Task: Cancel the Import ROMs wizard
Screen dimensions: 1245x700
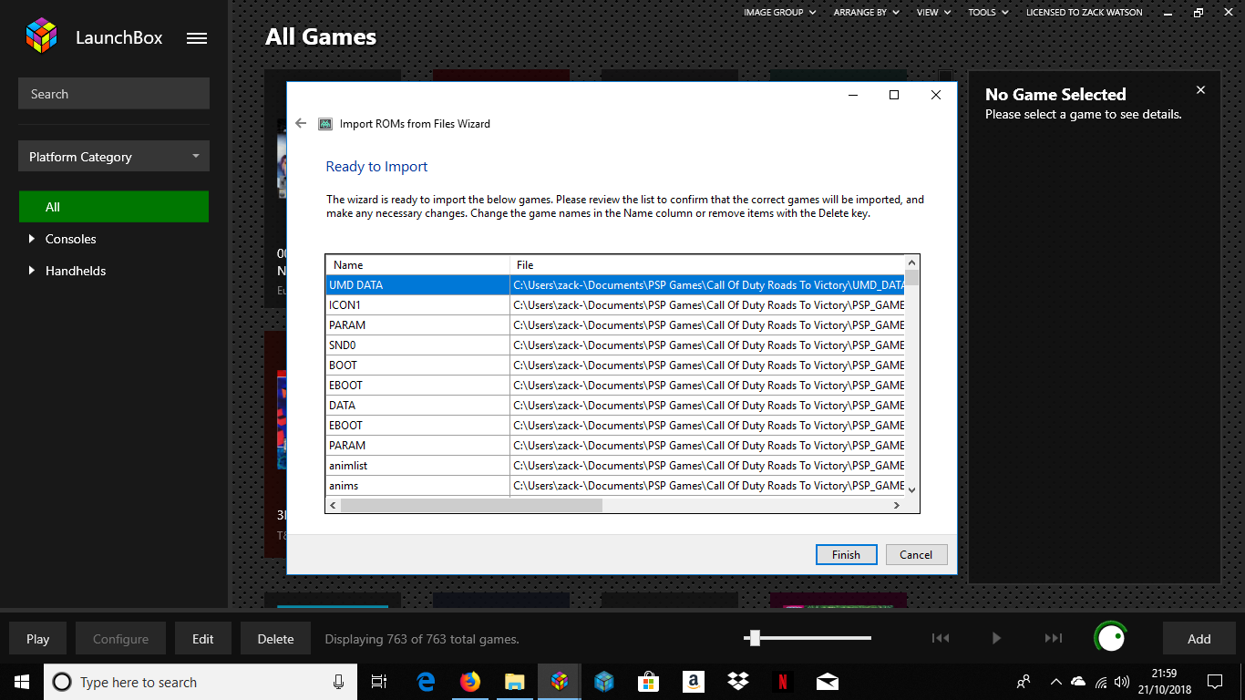Action: pos(916,554)
